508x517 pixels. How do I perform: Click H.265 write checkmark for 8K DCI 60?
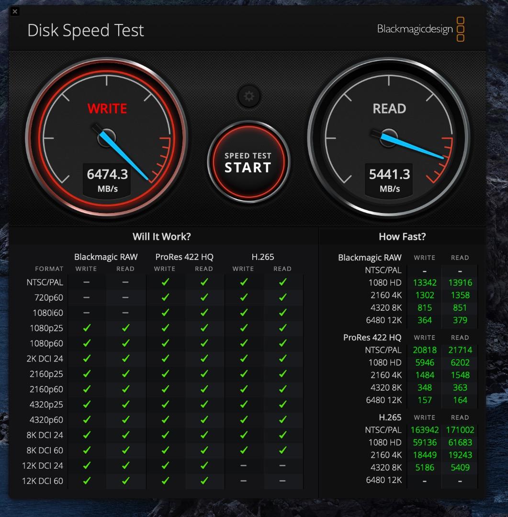[243, 450]
